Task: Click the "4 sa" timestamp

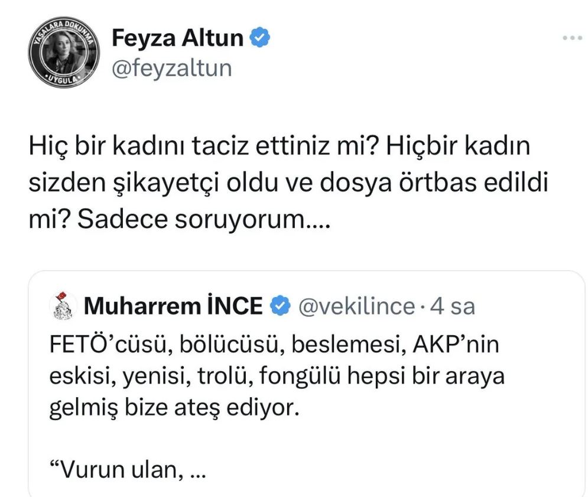Action: tap(453, 306)
